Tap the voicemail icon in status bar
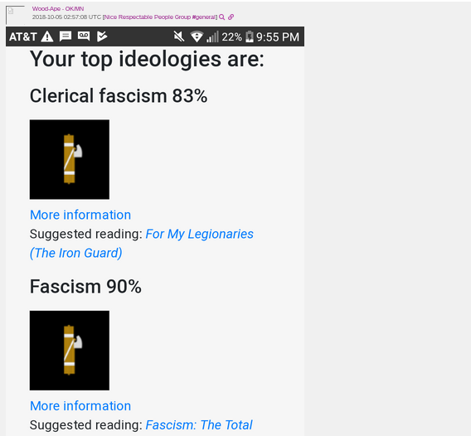Screen dimensions: 471x436 coord(84,36)
